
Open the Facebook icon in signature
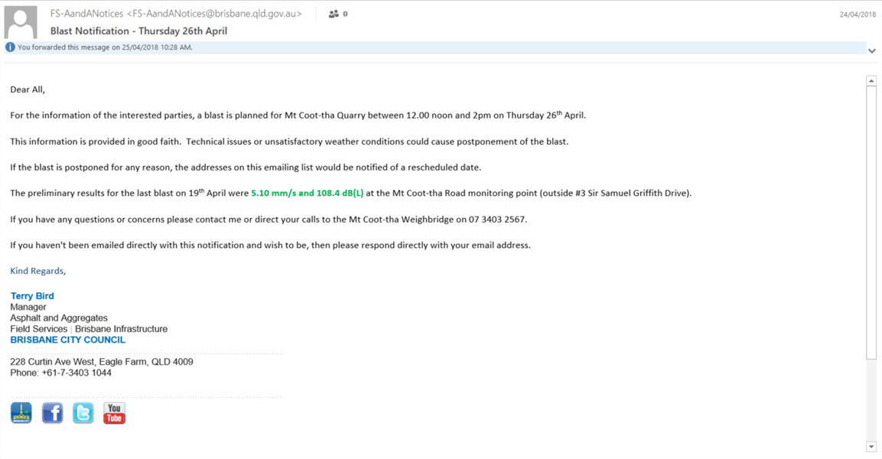(x=52, y=413)
